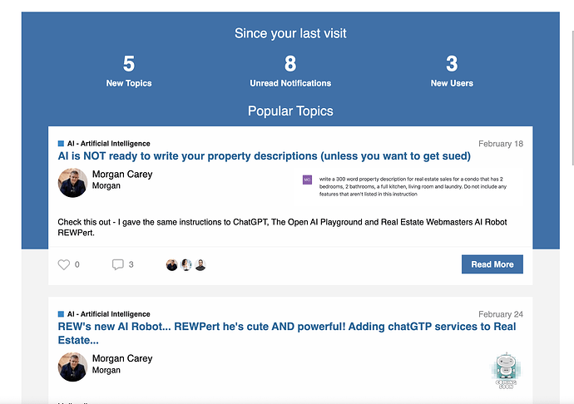Click the comment bubble icon with 3 replies
The width and height of the screenshot is (574, 404).
[117, 264]
